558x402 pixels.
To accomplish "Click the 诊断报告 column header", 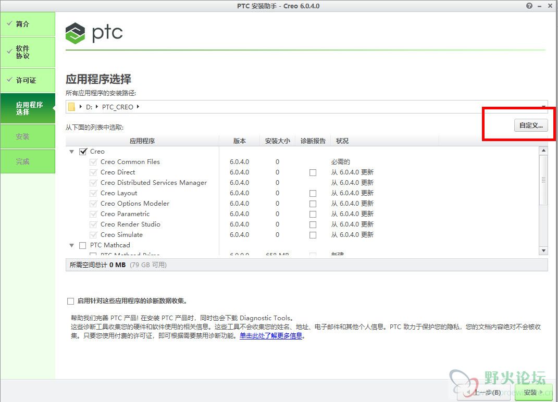I will coord(313,141).
